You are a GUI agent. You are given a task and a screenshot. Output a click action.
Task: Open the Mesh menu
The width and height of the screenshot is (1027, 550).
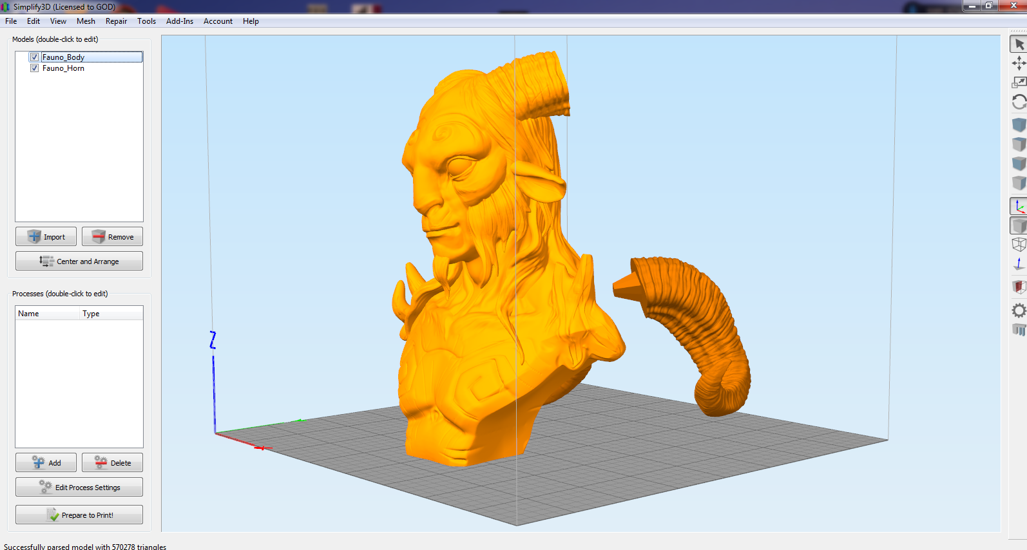pyautogui.click(x=86, y=21)
